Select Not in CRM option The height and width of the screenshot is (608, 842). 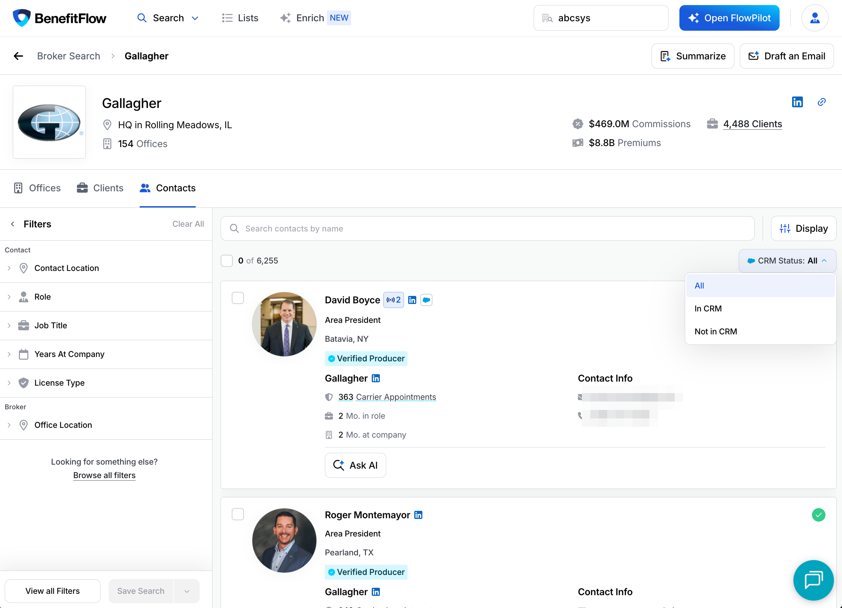coord(760,331)
